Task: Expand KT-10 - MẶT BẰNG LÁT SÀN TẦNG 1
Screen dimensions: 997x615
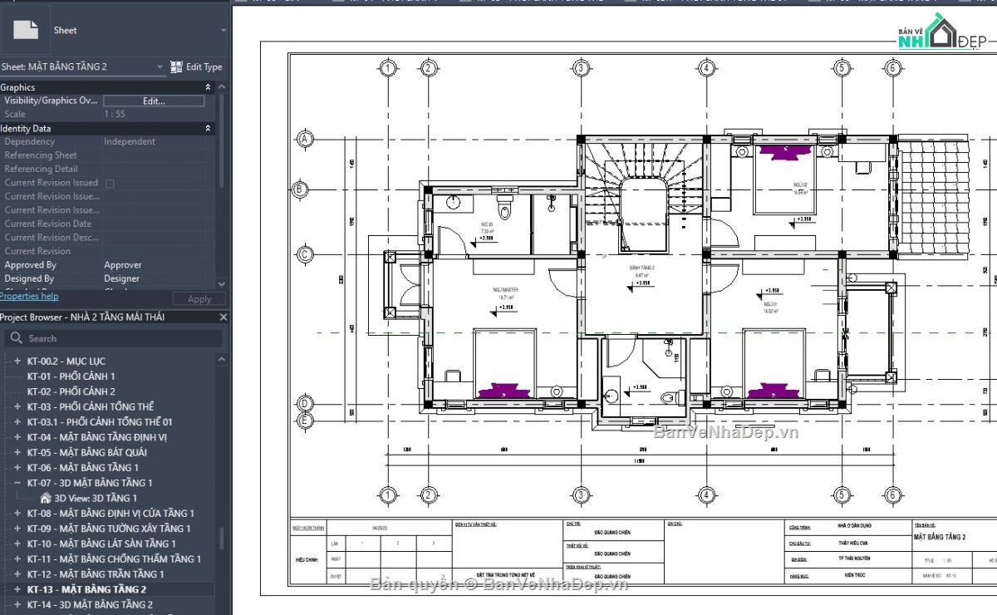Action: (x=17, y=544)
